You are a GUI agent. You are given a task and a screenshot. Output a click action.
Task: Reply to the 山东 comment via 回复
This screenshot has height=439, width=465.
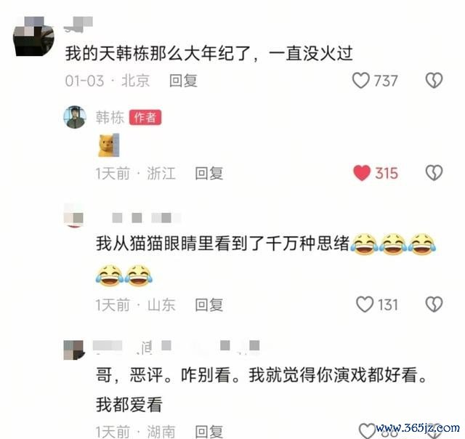tap(209, 305)
